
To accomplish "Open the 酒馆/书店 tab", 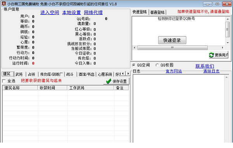I will tap(86, 74).
